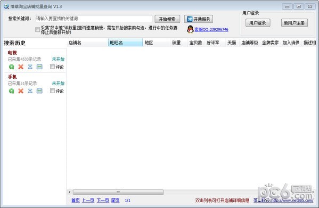The image size is (319, 208).
Task: Sort by the 金牌卖家 column header
Action: coord(270,43)
